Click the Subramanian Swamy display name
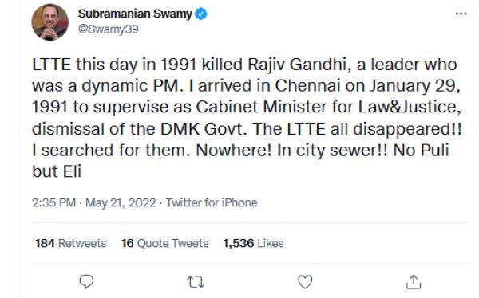The height and width of the screenshot is (298, 479). pyautogui.click(x=135, y=14)
